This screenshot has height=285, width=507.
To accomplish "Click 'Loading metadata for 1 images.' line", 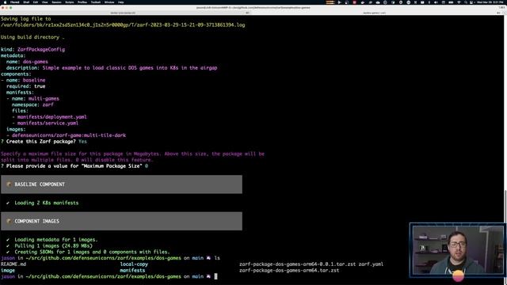I will coord(51,240).
